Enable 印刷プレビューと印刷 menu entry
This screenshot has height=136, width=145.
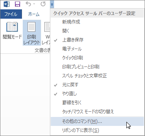click(97, 67)
